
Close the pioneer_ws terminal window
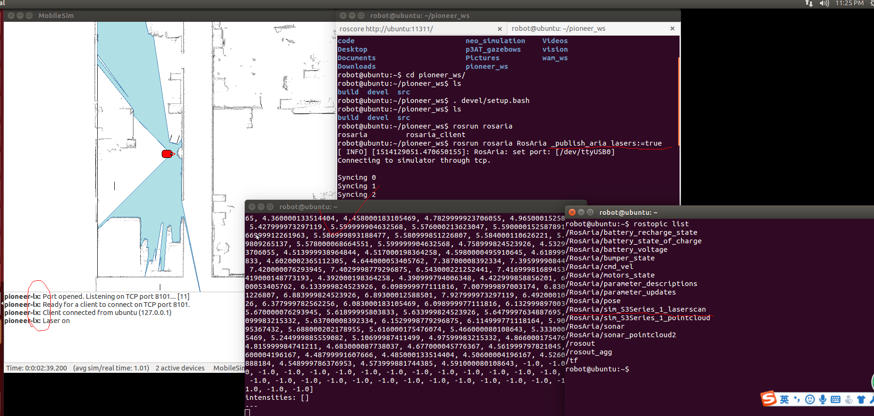pyautogui.click(x=343, y=16)
